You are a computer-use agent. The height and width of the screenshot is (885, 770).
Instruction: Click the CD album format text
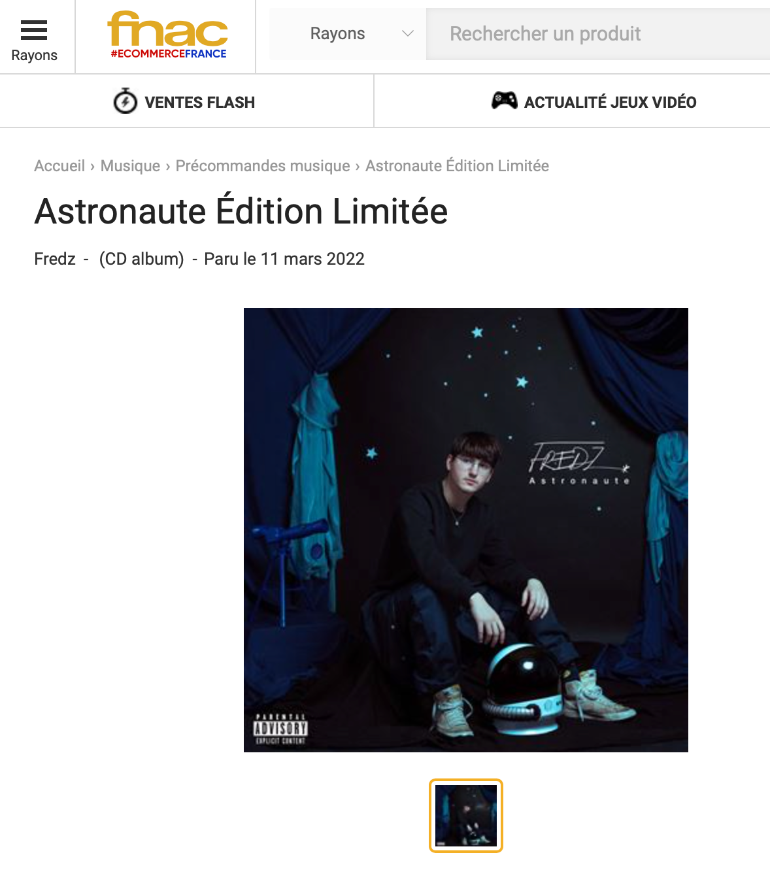coord(142,259)
